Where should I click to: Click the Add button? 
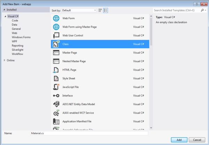[179, 140]
